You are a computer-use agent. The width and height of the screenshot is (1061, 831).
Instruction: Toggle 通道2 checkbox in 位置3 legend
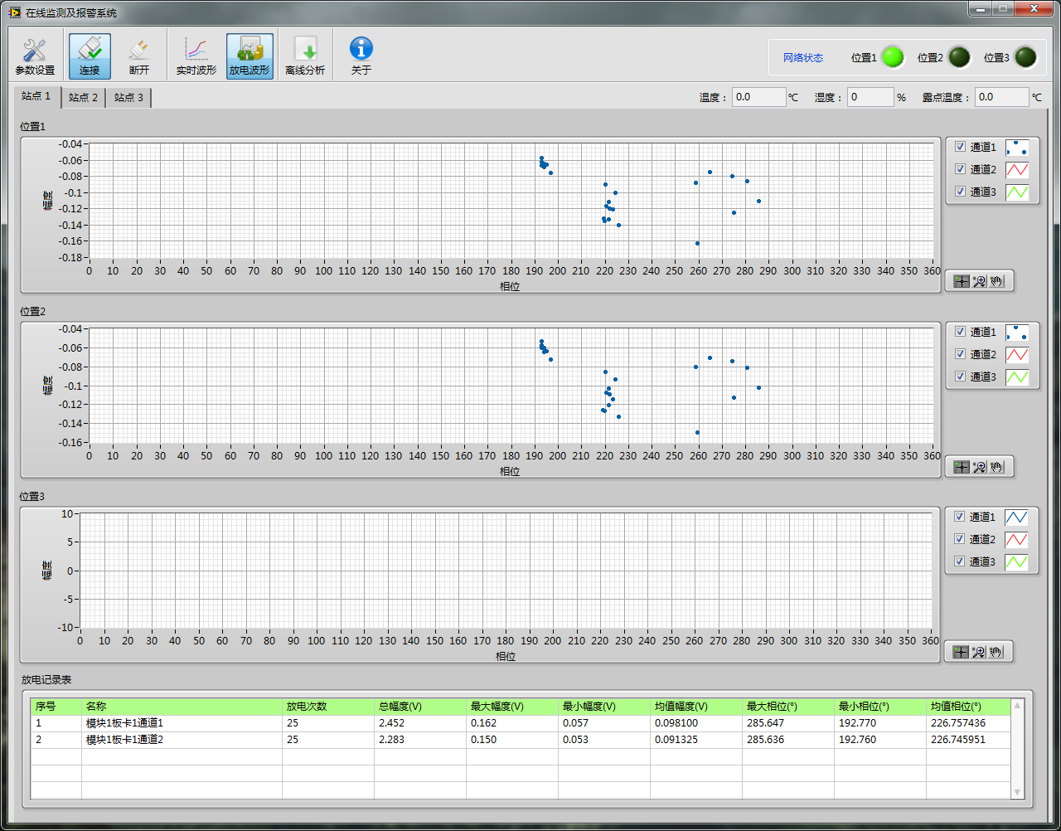pos(960,539)
